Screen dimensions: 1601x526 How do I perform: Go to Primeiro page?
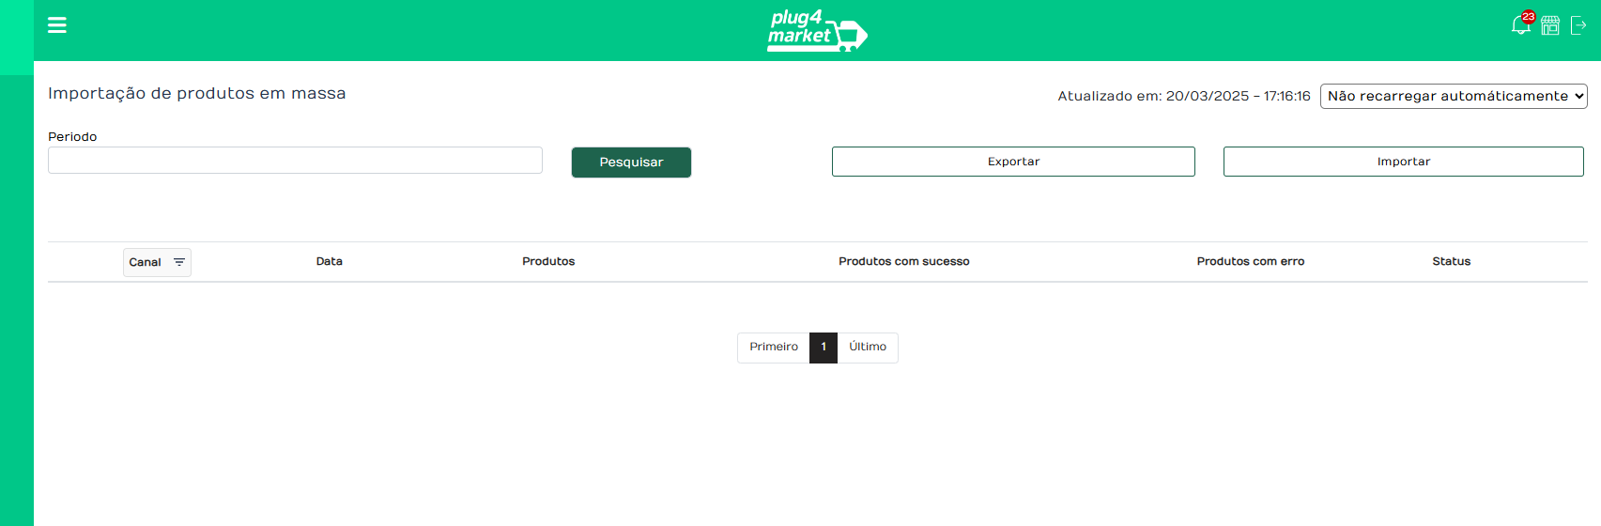[x=774, y=348]
